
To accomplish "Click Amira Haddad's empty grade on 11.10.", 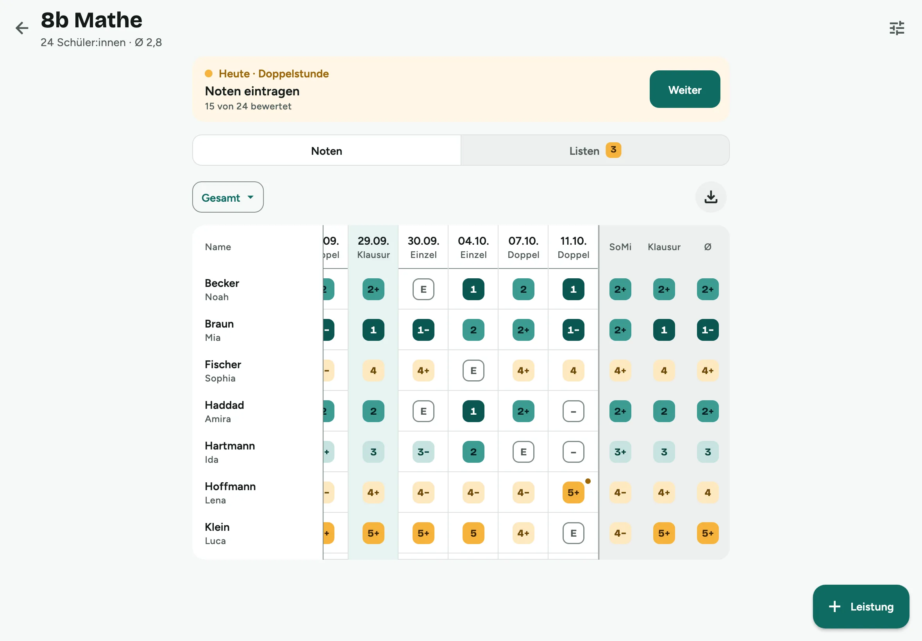I will pos(573,411).
